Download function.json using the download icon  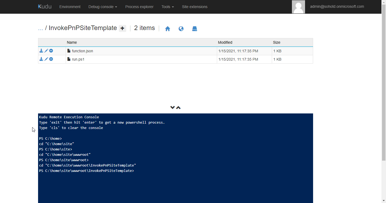(x=41, y=51)
